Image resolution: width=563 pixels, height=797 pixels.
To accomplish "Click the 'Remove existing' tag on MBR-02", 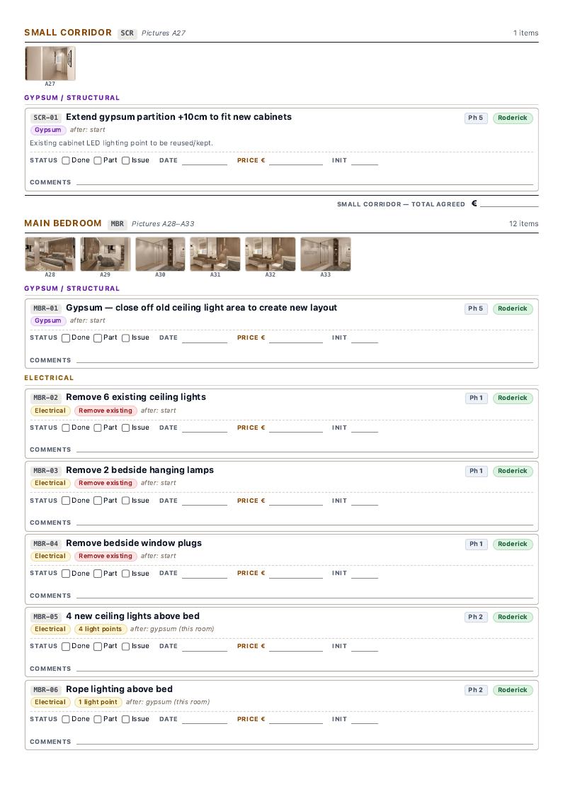I will click(x=106, y=411).
